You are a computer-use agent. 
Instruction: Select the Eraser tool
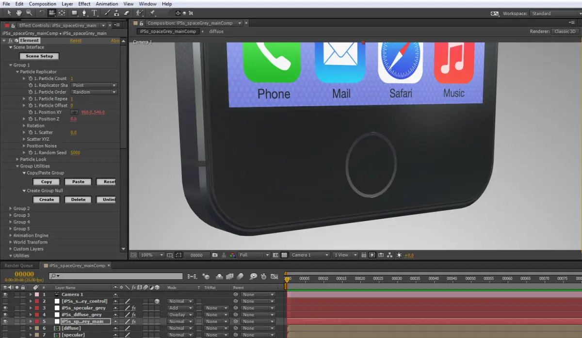point(127,13)
